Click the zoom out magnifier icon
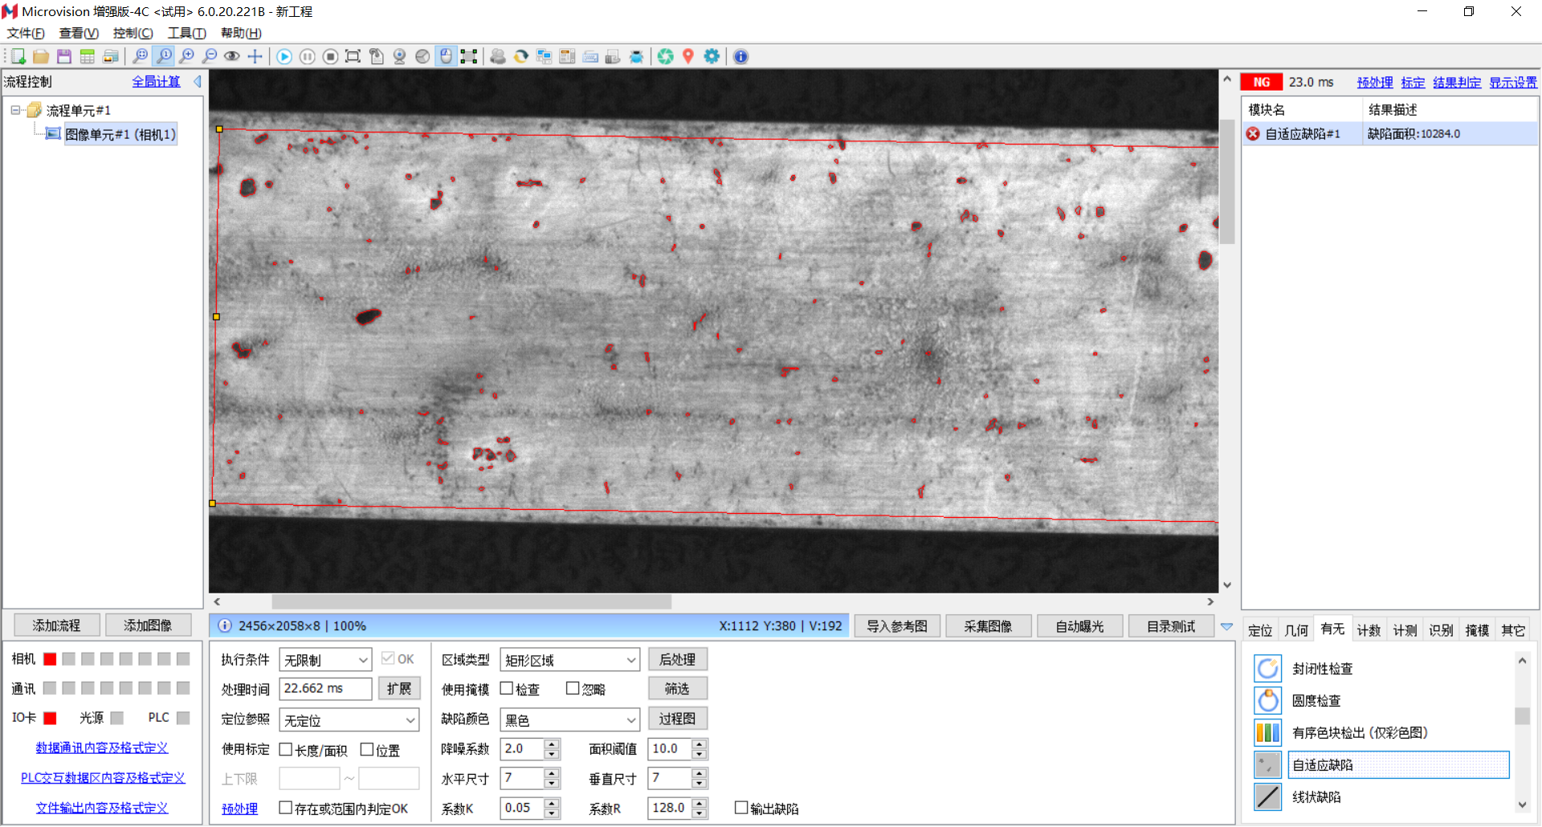 click(x=210, y=56)
